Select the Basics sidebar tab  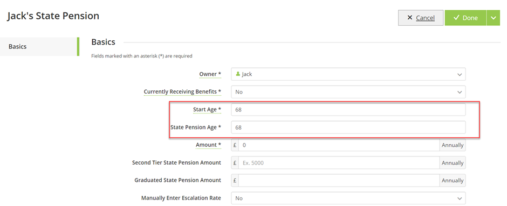point(39,46)
